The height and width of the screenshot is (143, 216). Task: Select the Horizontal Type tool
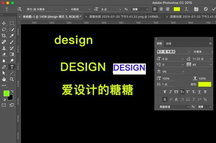tap(12, 67)
